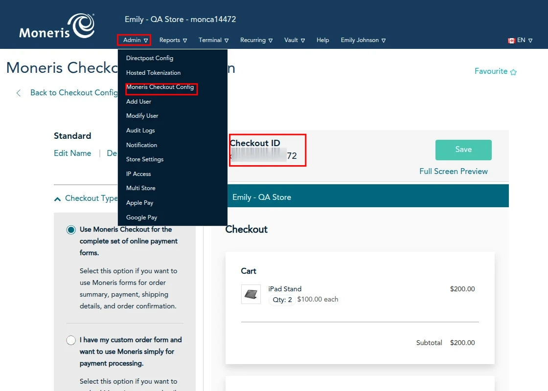The image size is (548, 391).
Task: Select custom order form radio option
Action: (71, 340)
